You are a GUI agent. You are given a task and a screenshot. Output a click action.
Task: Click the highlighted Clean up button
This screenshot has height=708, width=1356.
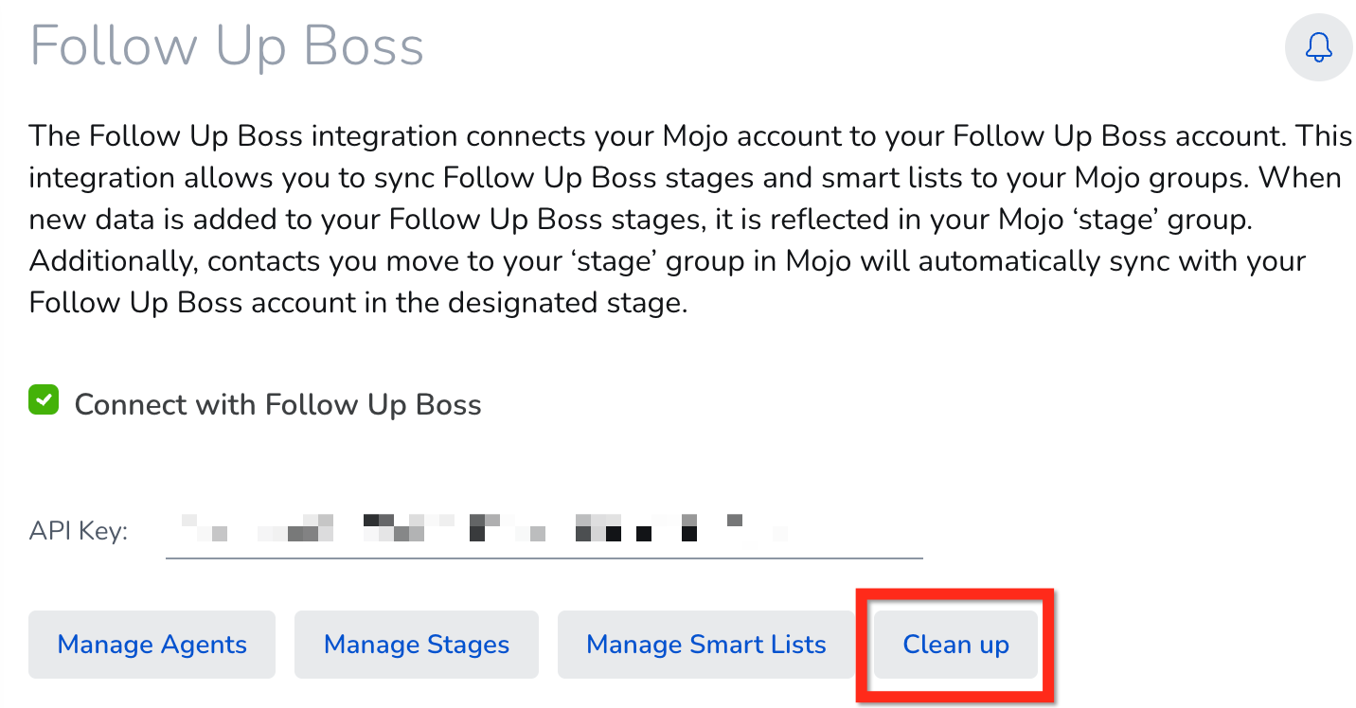(x=955, y=645)
